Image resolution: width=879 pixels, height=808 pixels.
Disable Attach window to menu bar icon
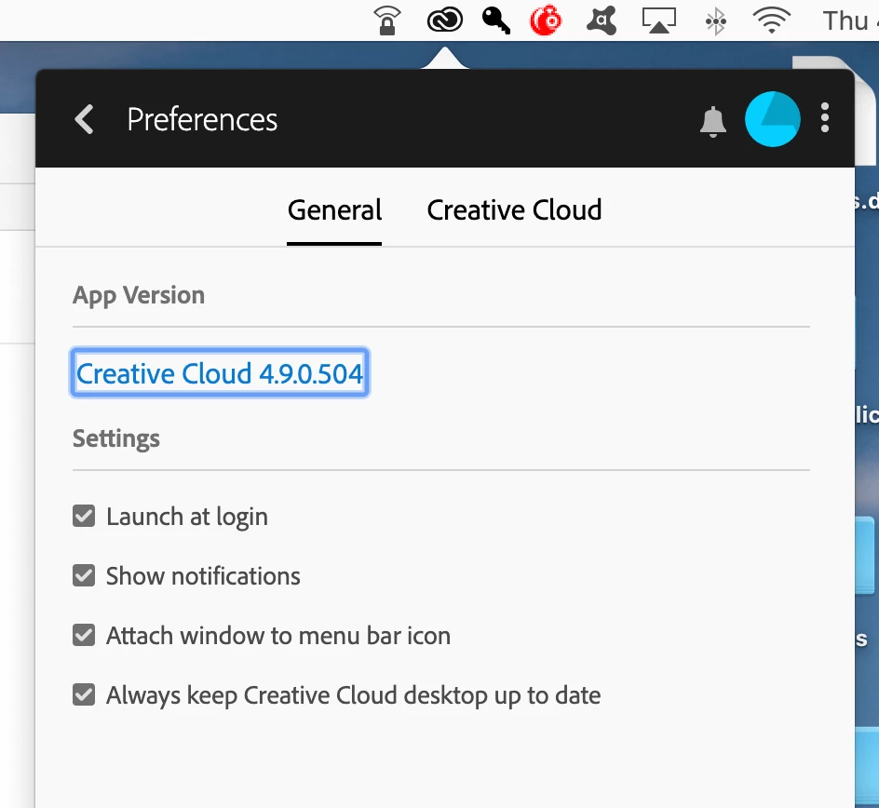point(84,636)
